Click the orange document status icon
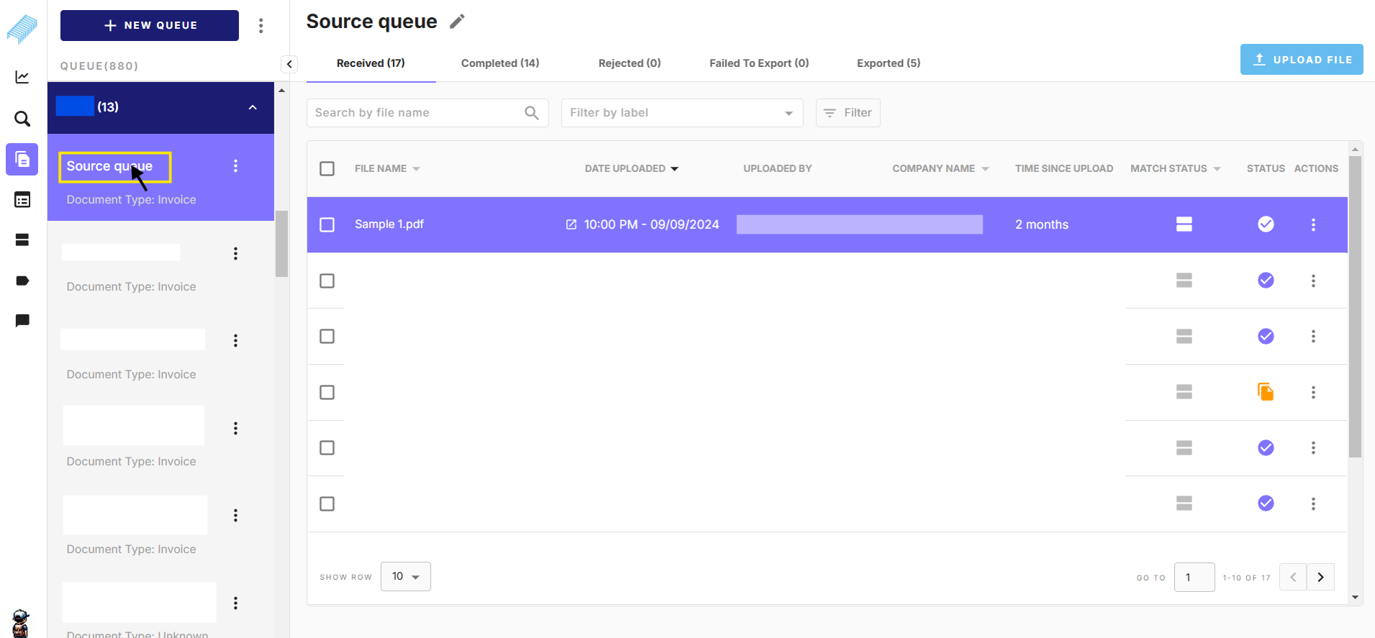 [1266, 392]
